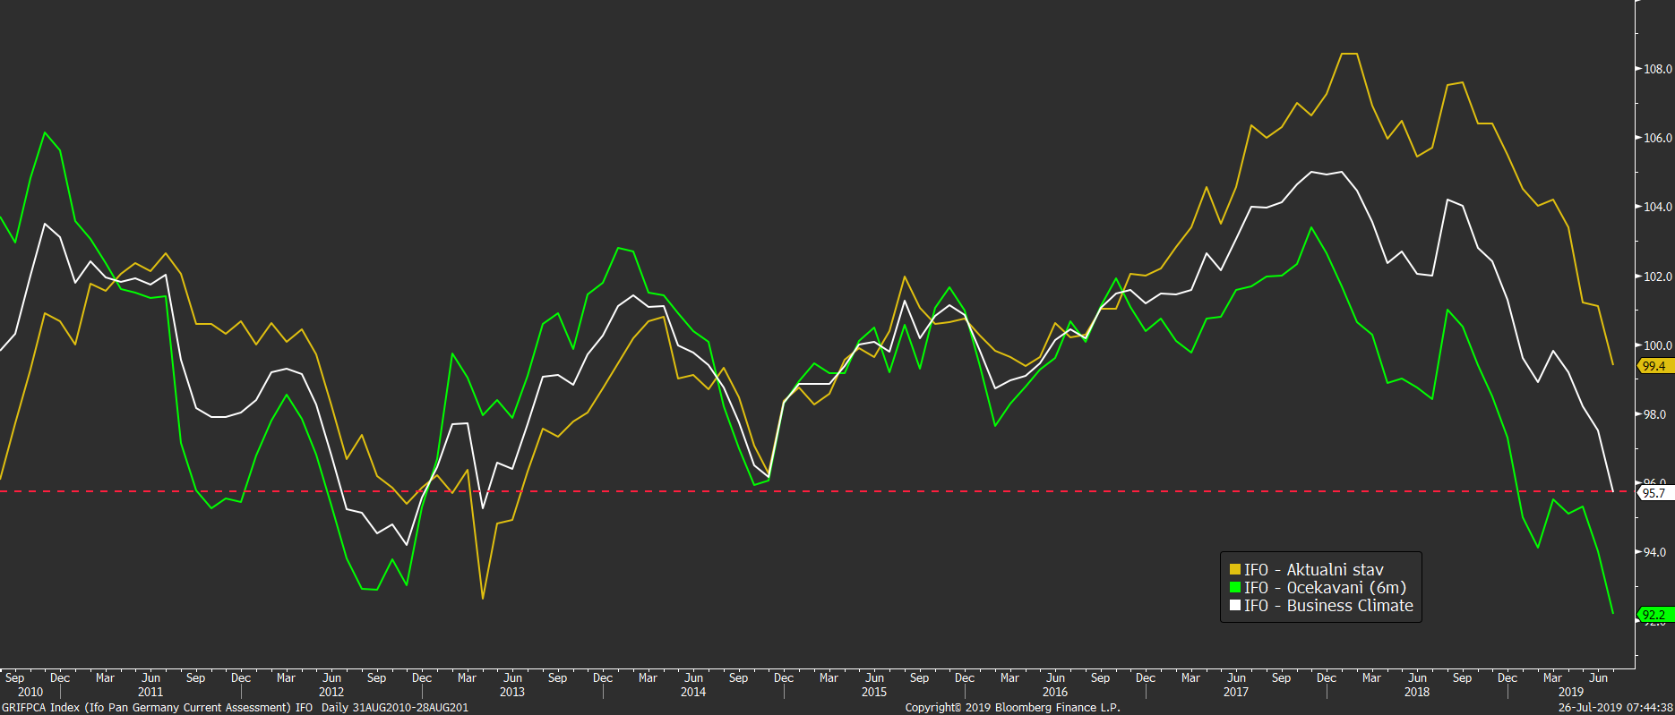Click the white swatch for IFO Business Climate
The image size is (1675, 715).
point(1235,606)
